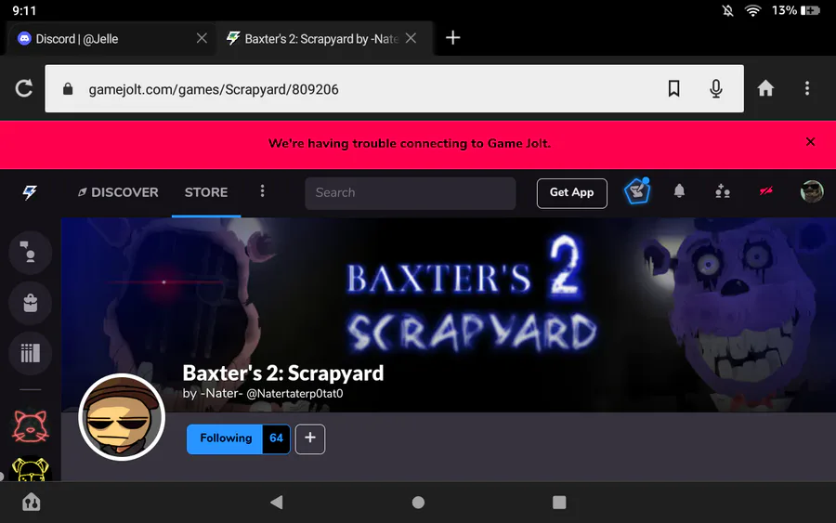This screenshot has height=523, width=836.
Task: Reload the page with the refresh icon
Action: 24,88
